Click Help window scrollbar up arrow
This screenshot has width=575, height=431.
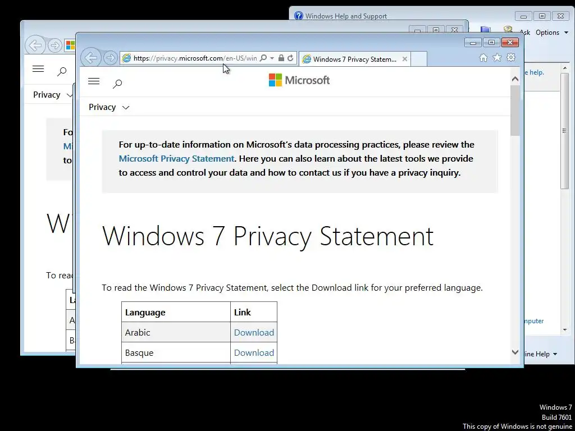pyautogui.click(x=565, y=68)
